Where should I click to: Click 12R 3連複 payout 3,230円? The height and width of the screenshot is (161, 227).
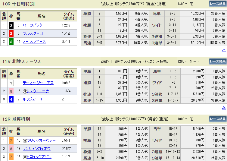pos(199,152)
